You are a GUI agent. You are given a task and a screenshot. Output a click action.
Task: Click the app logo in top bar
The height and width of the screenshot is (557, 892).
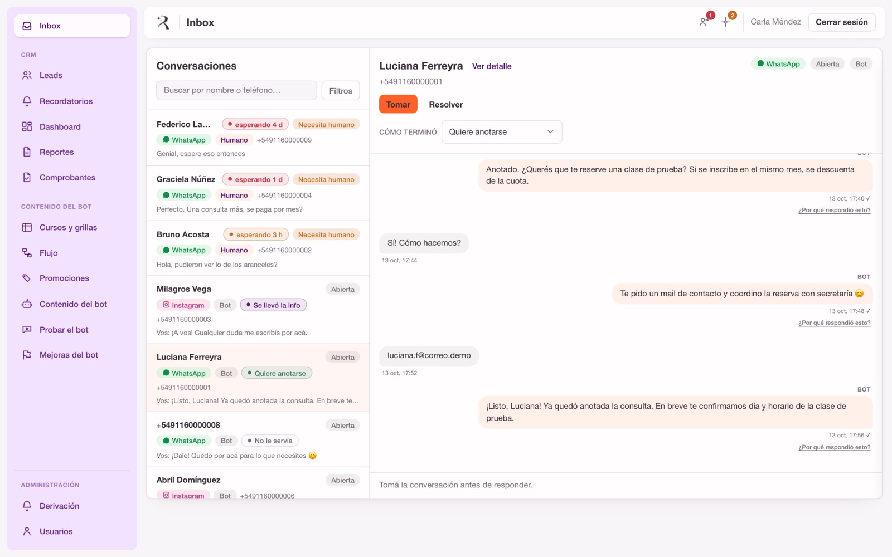coord(163,22)
